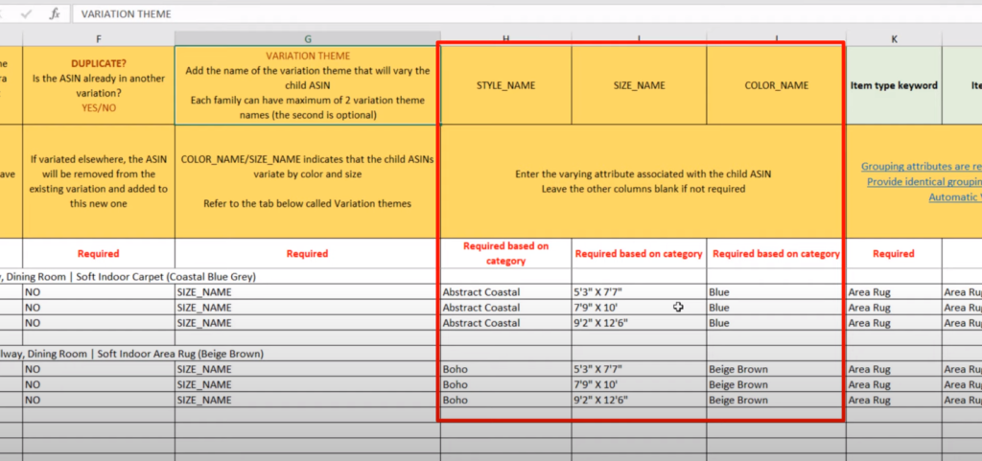Select SIZE_NAME in the Abstract Coastal 7'9" X 10' row
This screenshot has height=461, width=982.
pos(308,308)
